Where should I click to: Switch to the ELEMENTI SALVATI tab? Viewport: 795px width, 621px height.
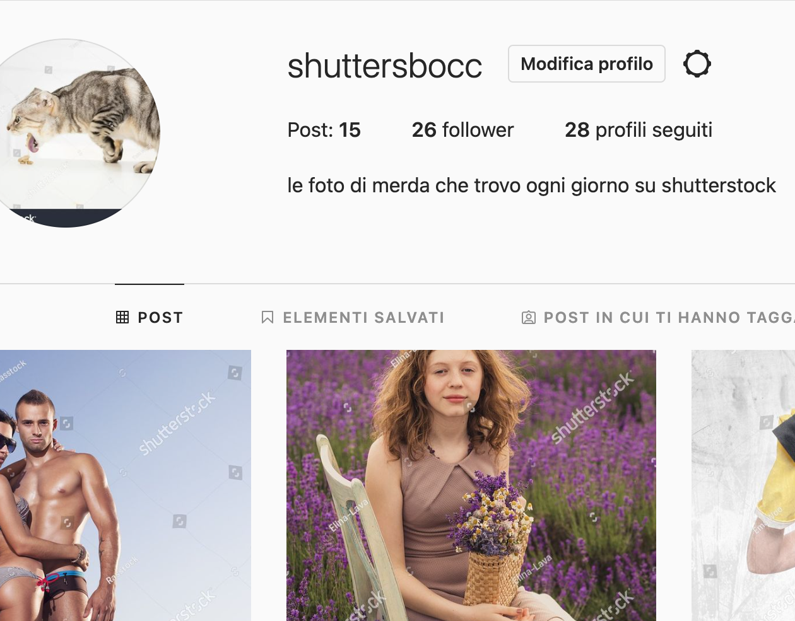point(353,317)
